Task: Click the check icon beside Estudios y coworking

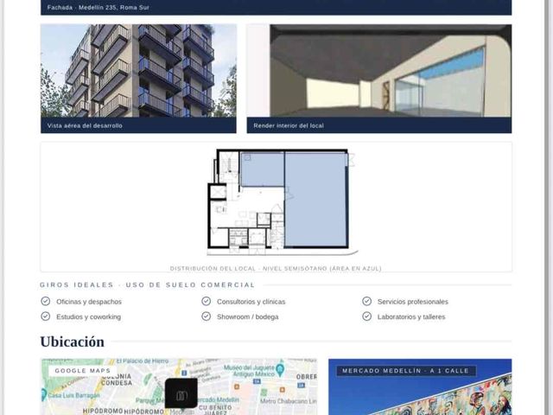Action: pyautogui.click(x=46, y=316)
